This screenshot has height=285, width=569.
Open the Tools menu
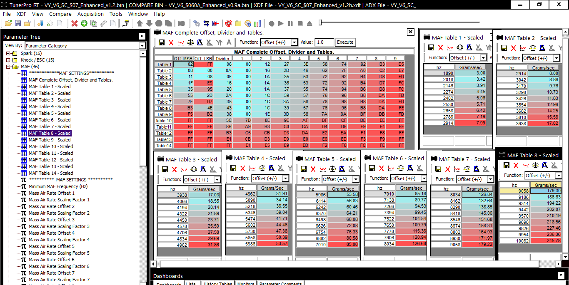click(116, 14)
